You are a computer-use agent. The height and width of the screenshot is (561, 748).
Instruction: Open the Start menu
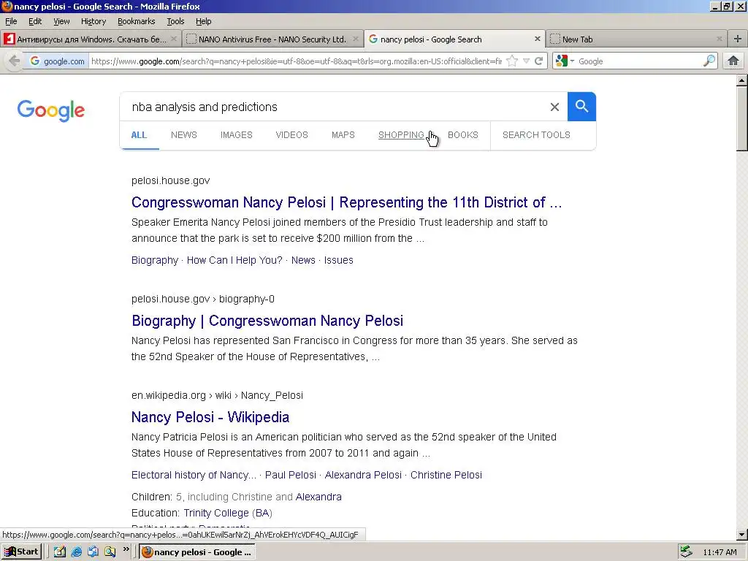pyautogui.click(x=22, y=552)
